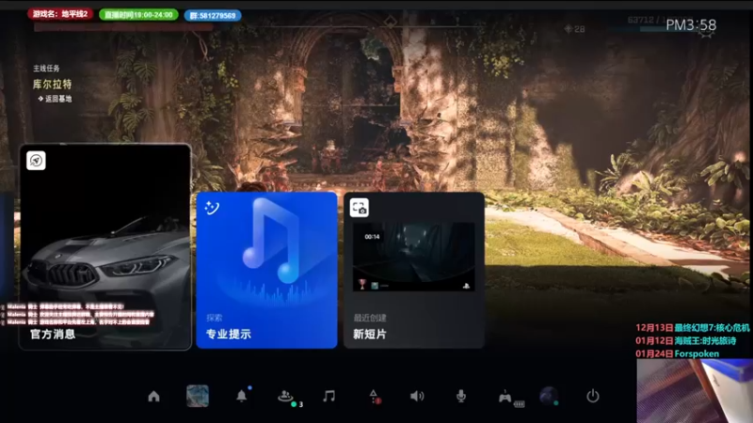This screenshot has width=753, height=423.
Task: Click the 新短片 caption text
Action: (x=370, y=335)
